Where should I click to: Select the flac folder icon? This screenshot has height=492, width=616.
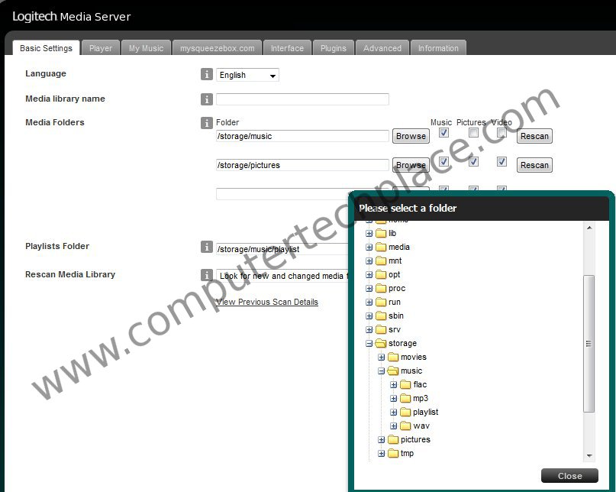point(405,384)
